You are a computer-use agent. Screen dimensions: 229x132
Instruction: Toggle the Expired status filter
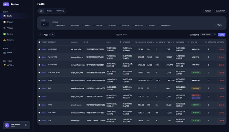[x=120, y=25]
